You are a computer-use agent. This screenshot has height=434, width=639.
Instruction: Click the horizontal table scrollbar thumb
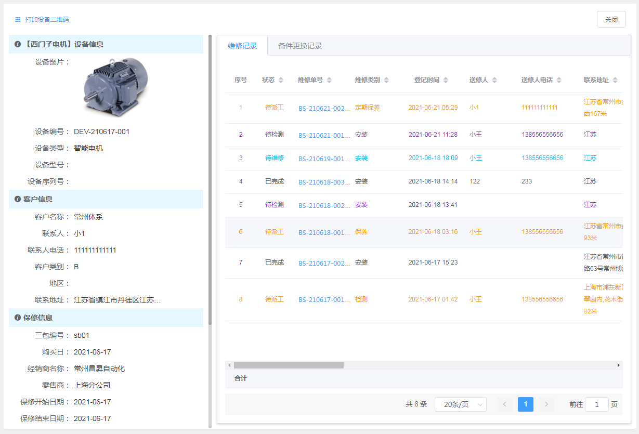click(x=289, y=365)
